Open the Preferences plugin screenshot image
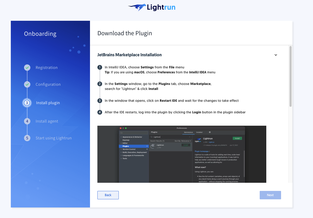Screen dimensions: 313x218 [x=182, y=154]
